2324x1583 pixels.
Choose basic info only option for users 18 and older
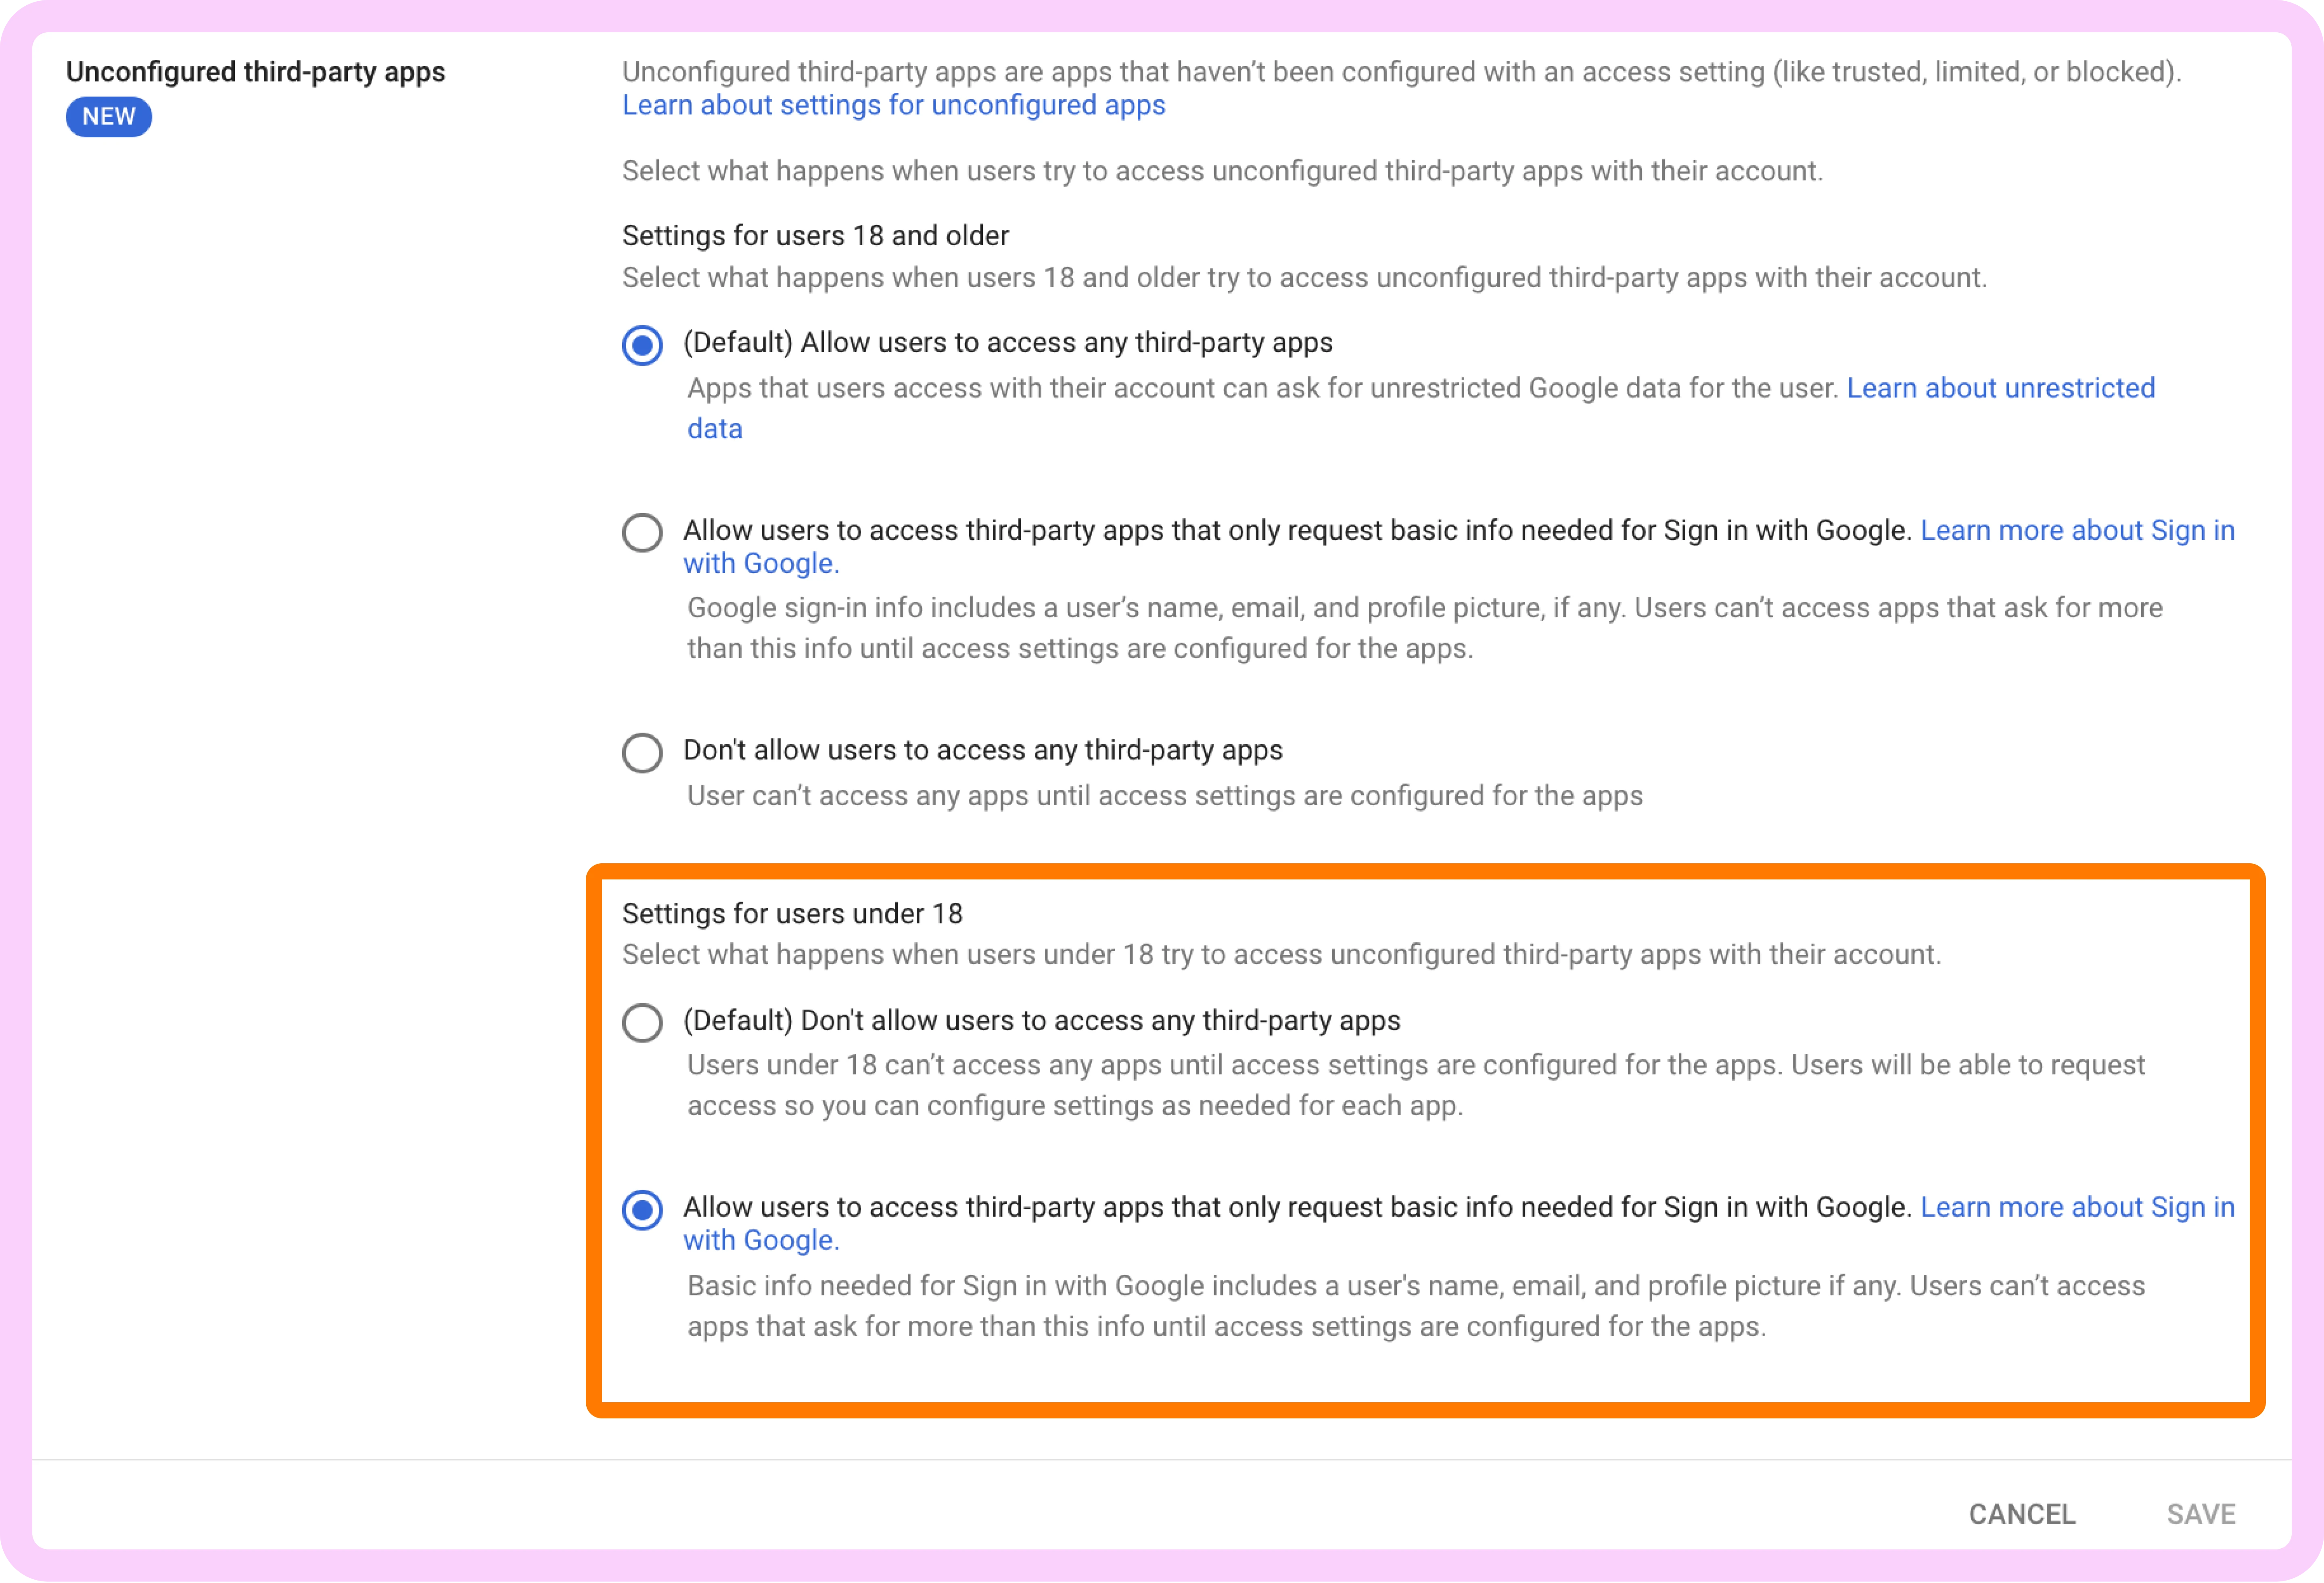point(642,533)
